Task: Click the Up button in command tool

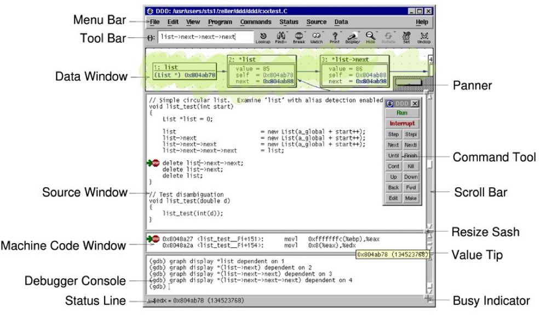Action: coord(393,177)
